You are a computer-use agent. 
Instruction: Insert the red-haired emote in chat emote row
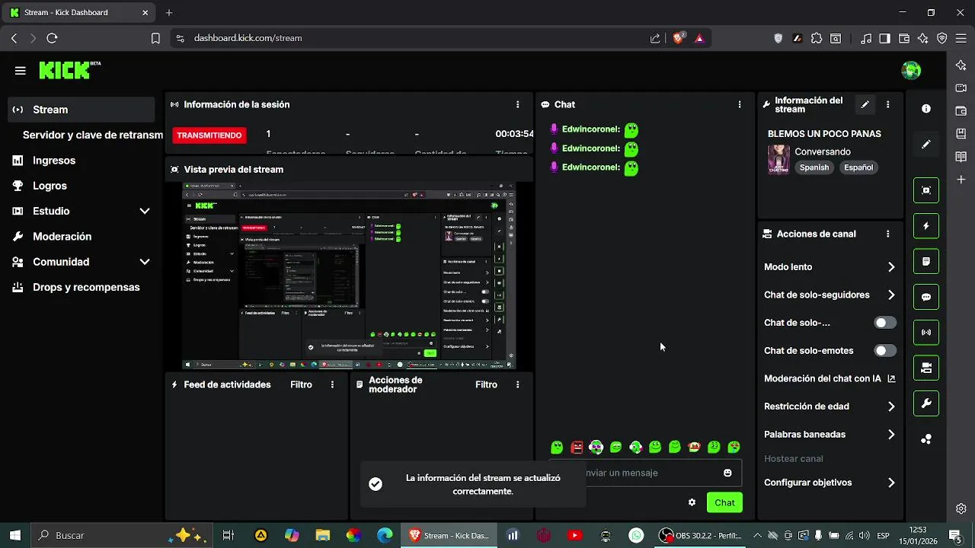[694, 447]
